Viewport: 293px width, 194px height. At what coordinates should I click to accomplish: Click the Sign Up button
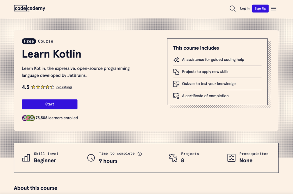[x=260, y=9]
